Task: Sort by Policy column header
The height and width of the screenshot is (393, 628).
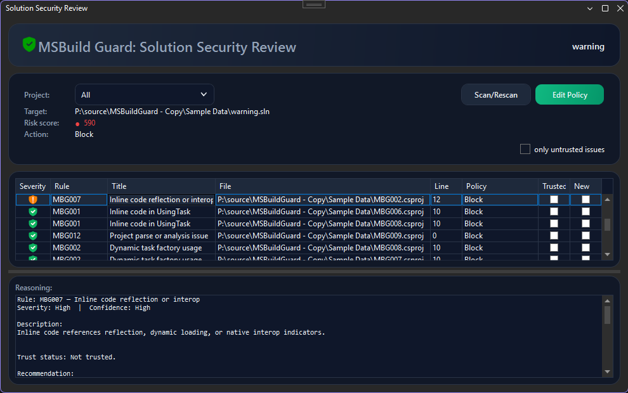Action: 500,186
